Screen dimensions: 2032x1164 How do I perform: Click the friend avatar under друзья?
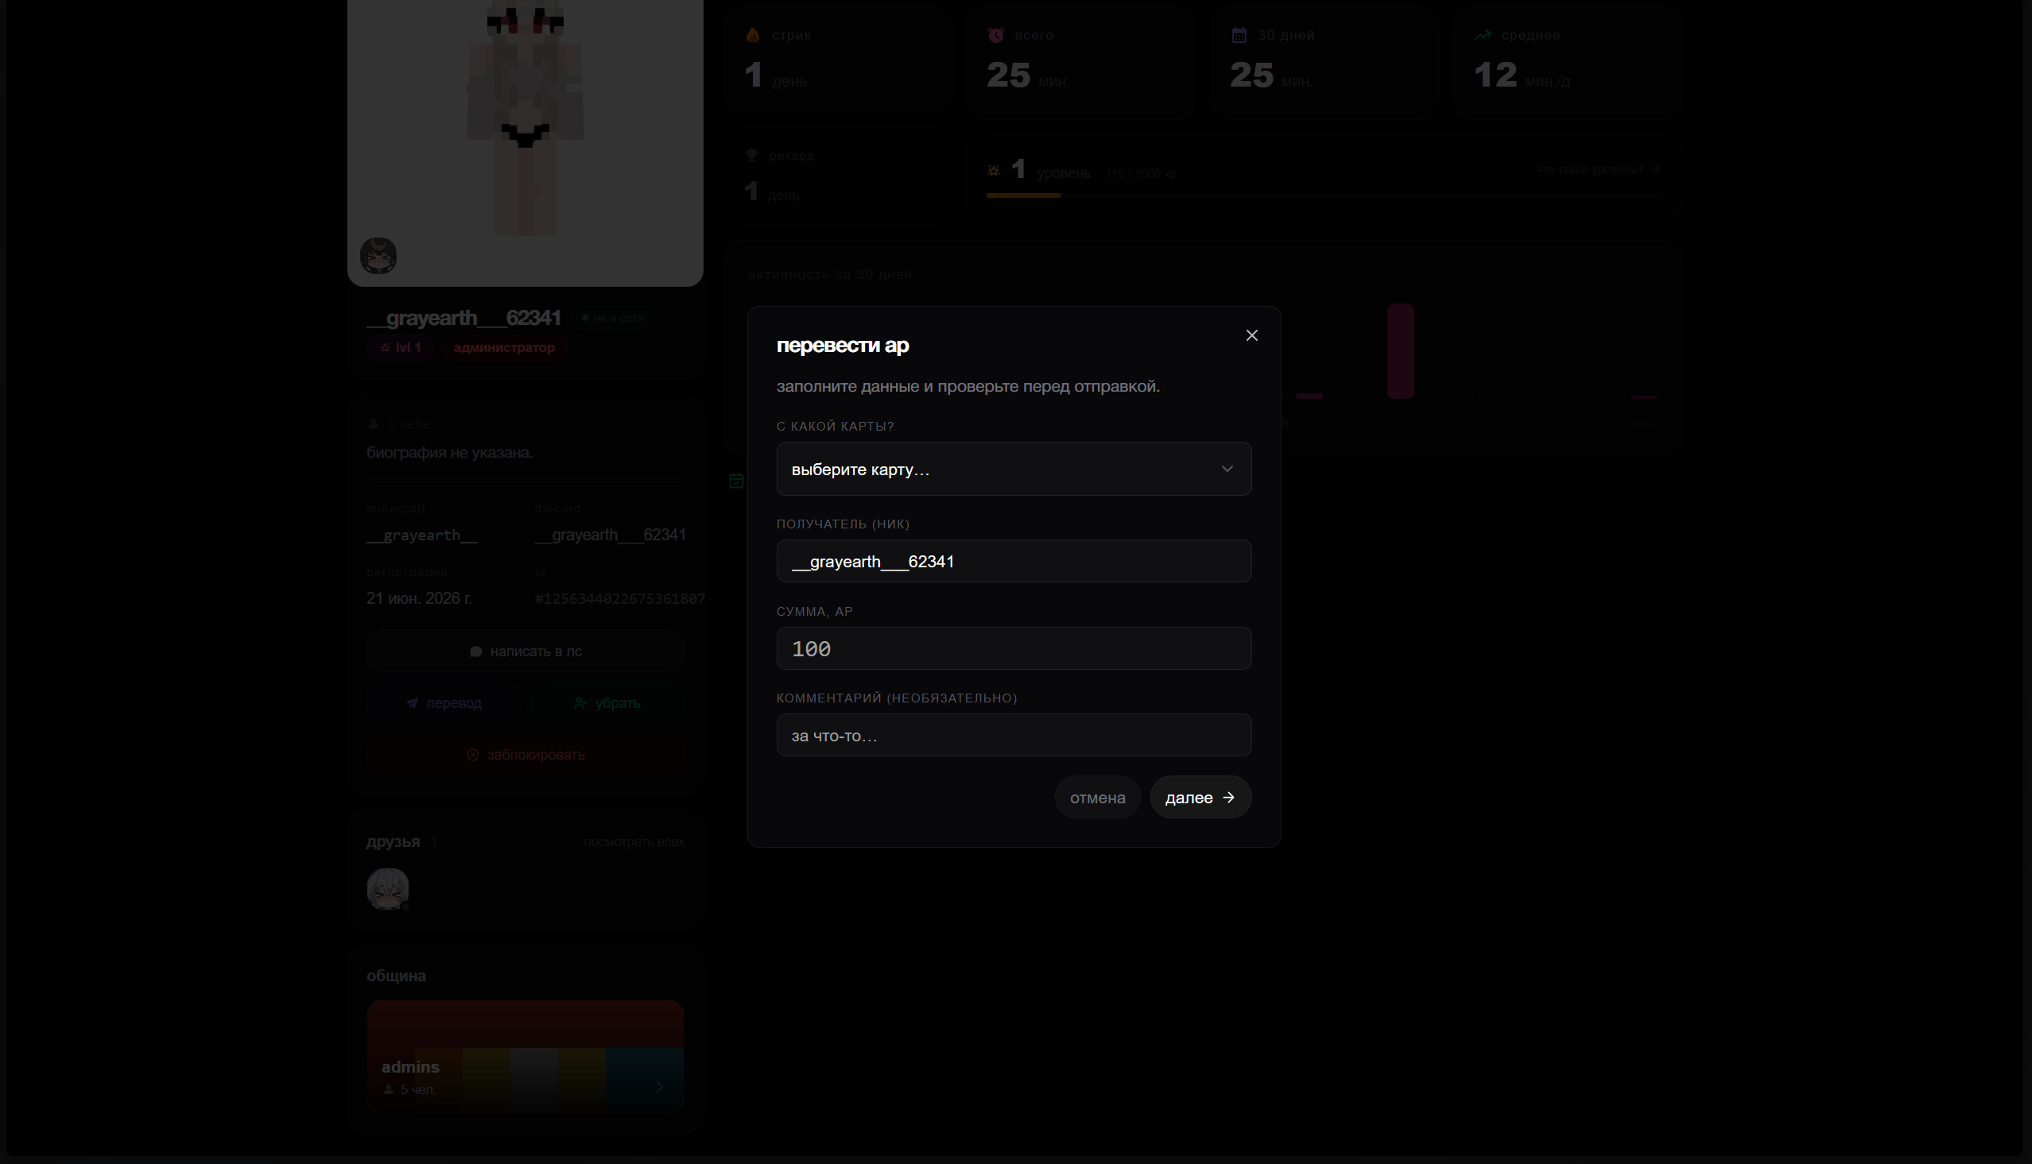tap(388, 889)
